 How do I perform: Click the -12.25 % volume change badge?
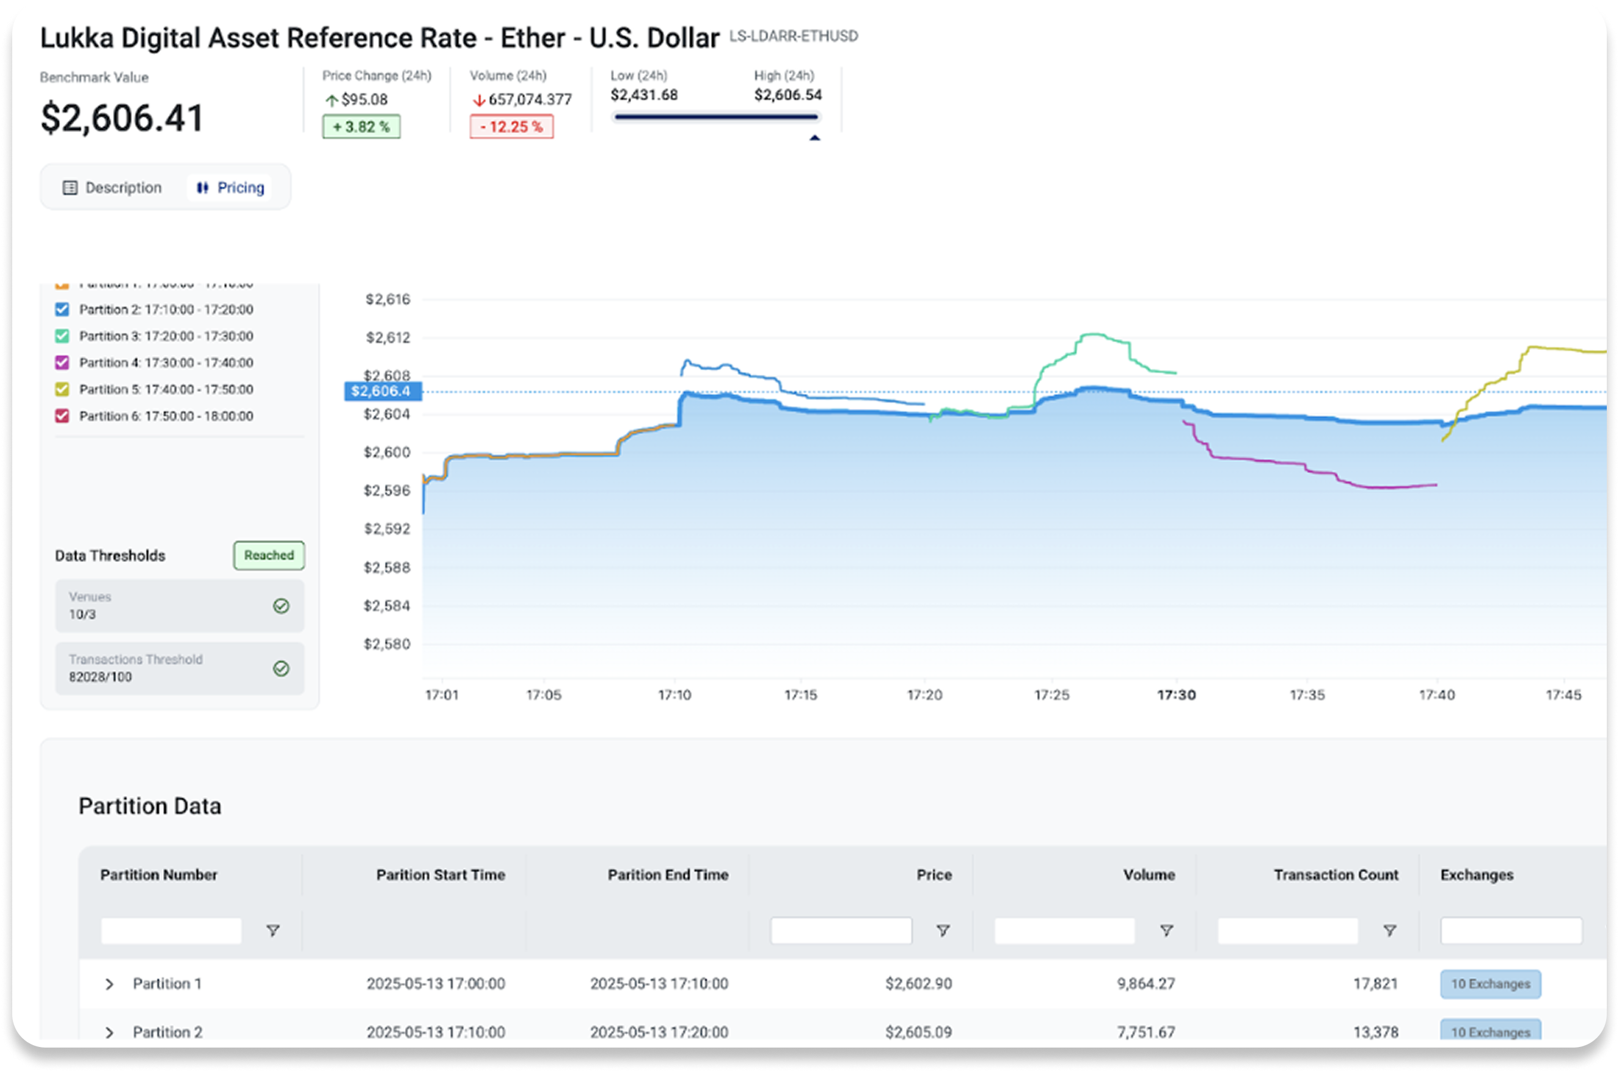511,126
